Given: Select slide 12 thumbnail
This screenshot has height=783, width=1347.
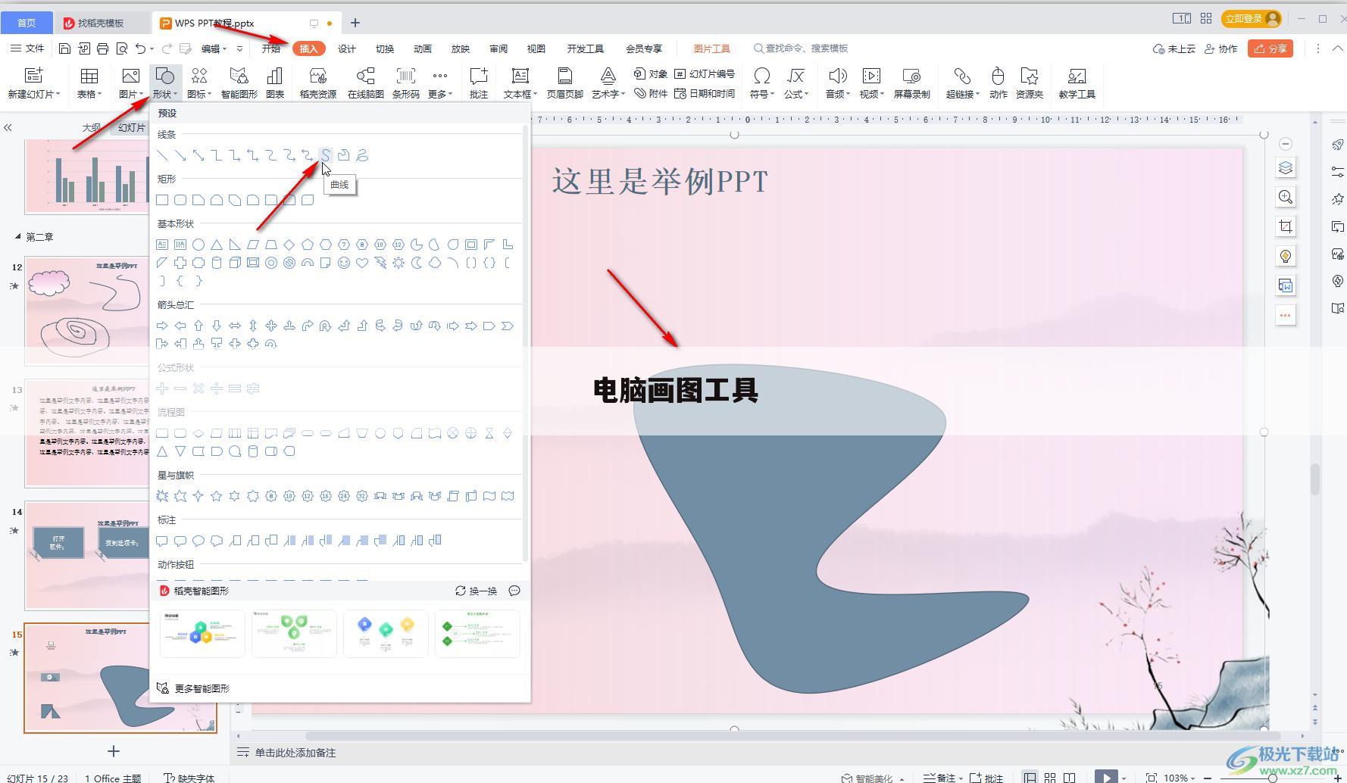Looking at the screenshot, I should pos(88,310).
